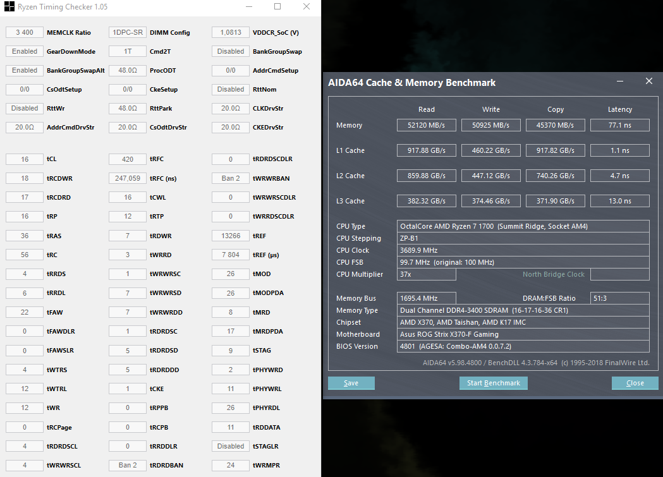This screenshot has height=477, width=663.
Task: Select the RttNom Disabled field
Action: coord(231,90)
